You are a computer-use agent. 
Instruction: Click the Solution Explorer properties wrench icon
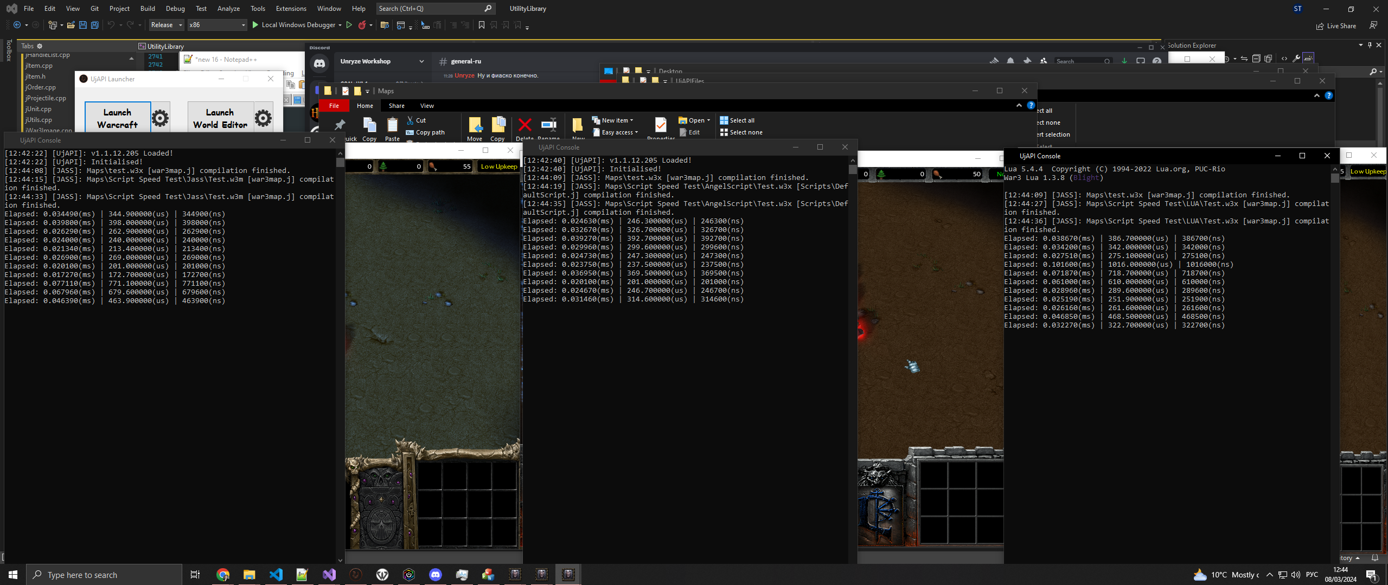coord(1296,59)
